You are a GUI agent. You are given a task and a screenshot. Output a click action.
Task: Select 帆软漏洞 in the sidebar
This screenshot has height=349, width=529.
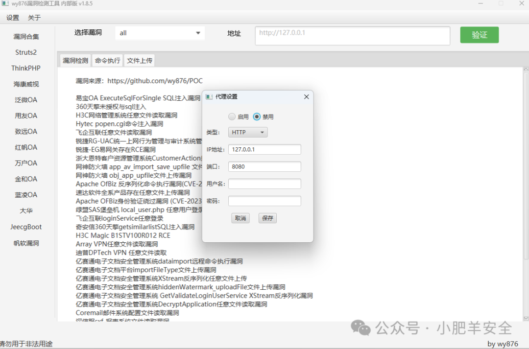(26, 243)
